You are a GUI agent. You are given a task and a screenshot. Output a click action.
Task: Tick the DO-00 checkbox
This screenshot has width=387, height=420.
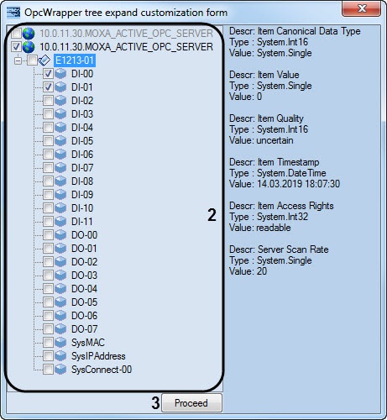[x=48, y=235]
